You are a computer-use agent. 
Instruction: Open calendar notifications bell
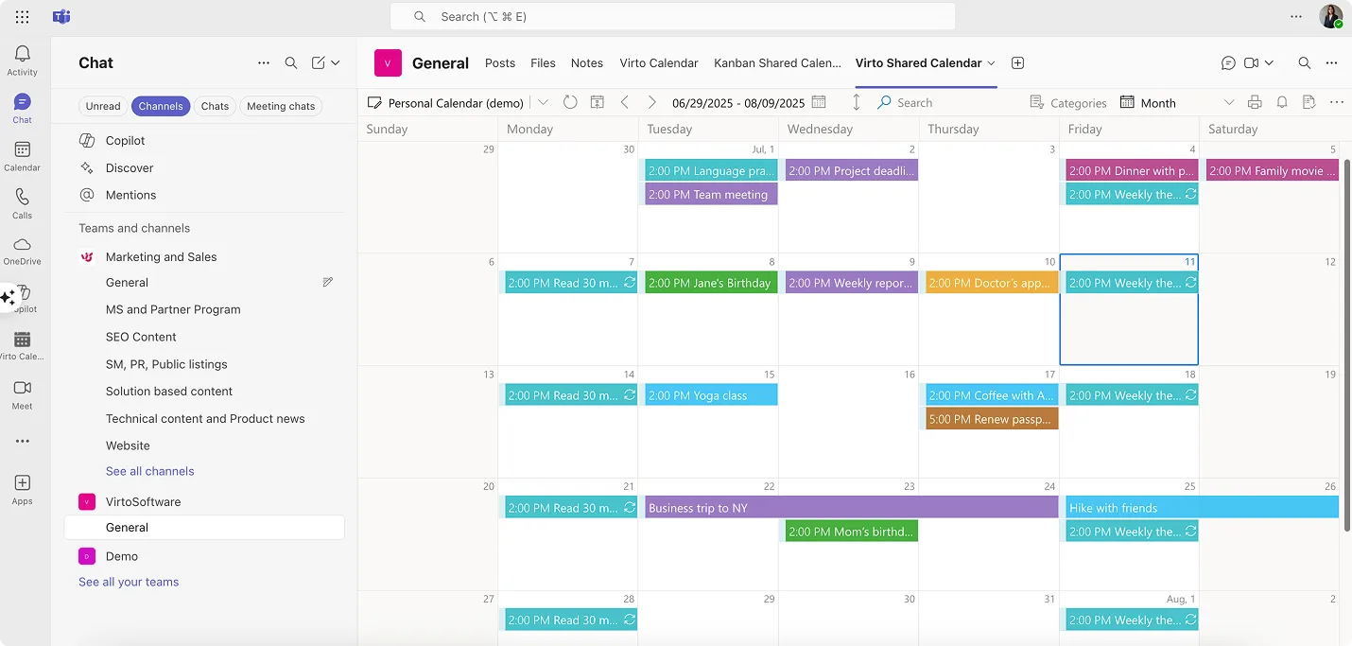click(1282, 102)
